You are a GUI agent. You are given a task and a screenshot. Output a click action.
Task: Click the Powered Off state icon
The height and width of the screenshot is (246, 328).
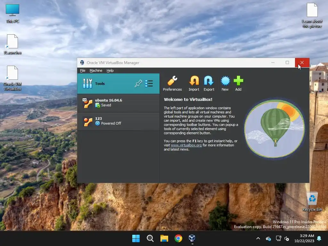click(x=97, y=123)
